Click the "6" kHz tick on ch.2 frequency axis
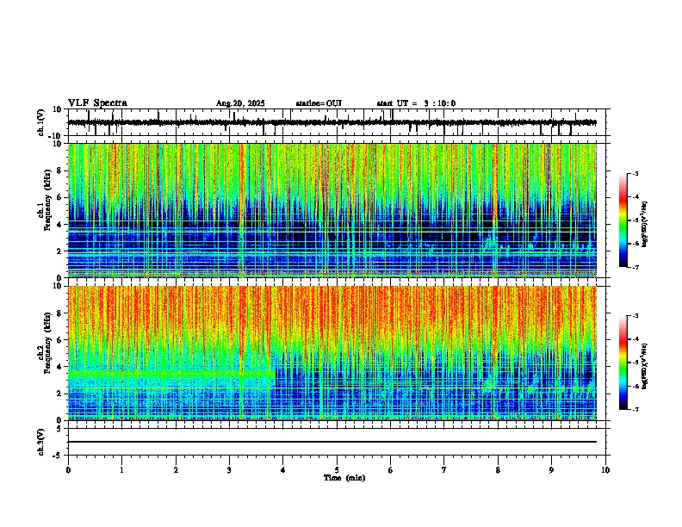 tap(60, 340)
